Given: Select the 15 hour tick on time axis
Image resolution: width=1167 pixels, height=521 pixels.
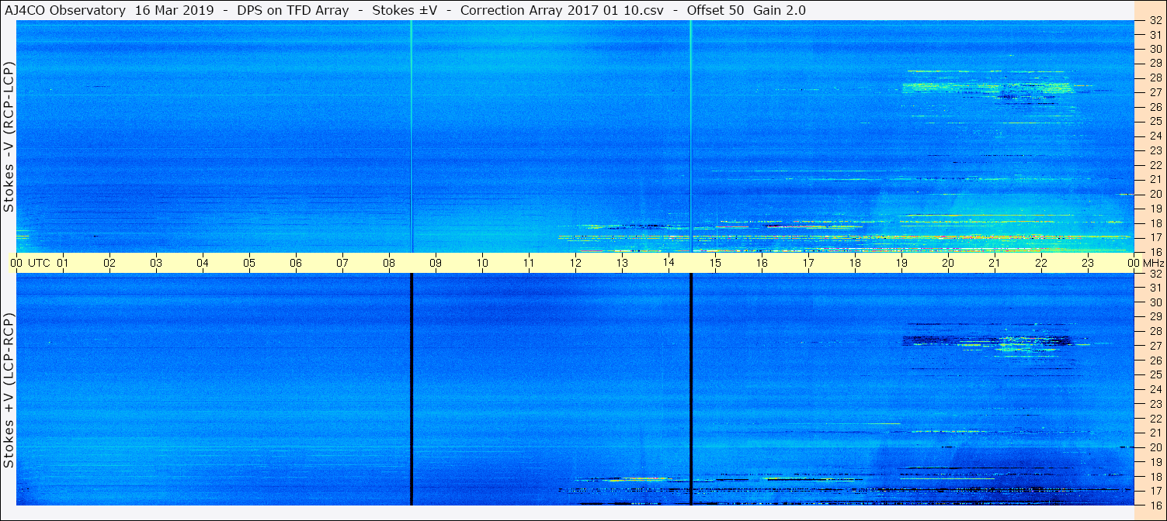Looking at the screenshot, I should coord(715,263).
